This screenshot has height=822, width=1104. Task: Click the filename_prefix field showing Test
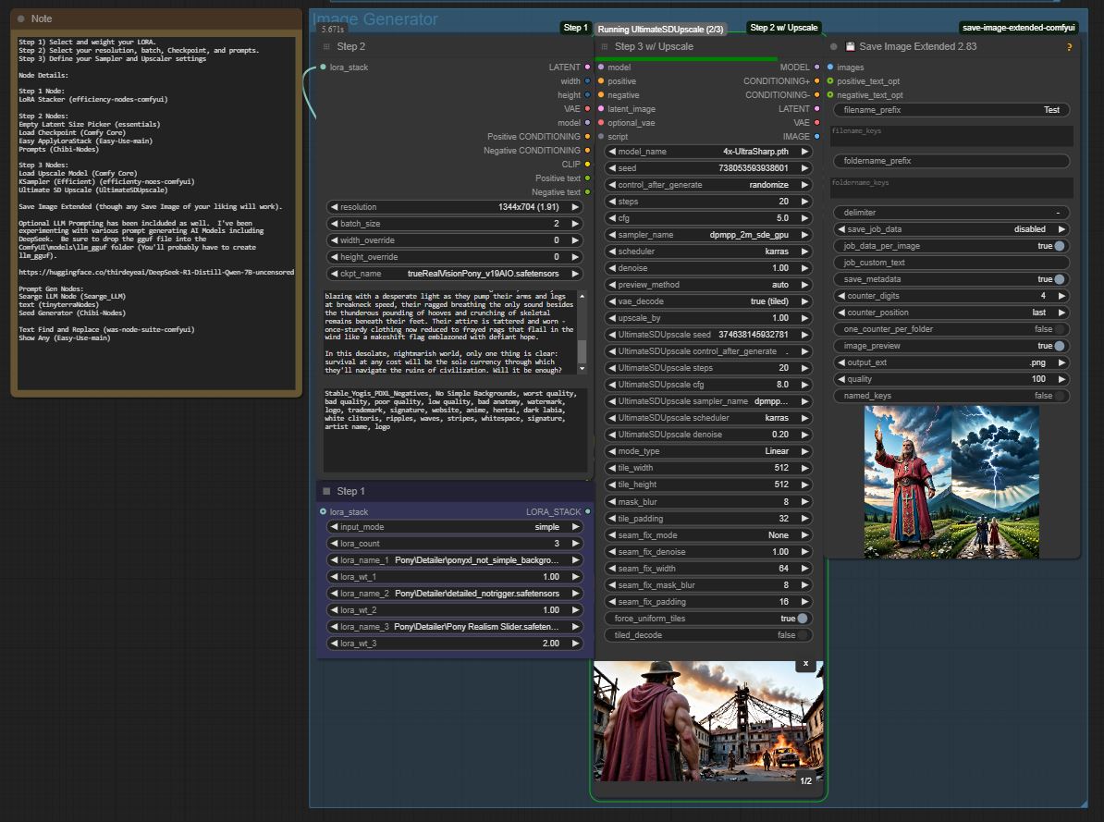coord(951,110)
